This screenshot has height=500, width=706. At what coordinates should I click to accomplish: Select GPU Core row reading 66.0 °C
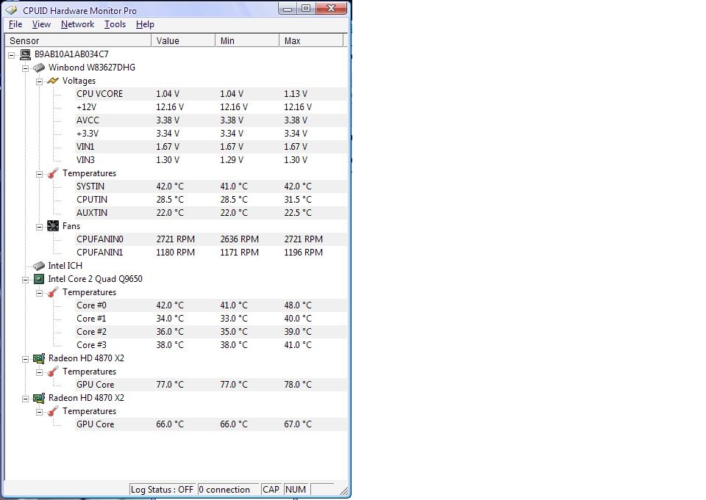click(211, 424)
